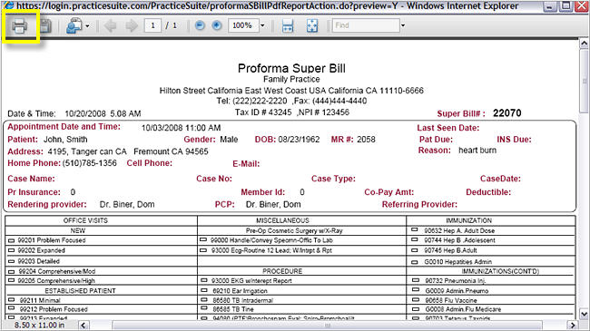The width and height of the screenshot is (590, 331).
Task: Click the Proforma Super Bill title
Action: pos(291,68)
